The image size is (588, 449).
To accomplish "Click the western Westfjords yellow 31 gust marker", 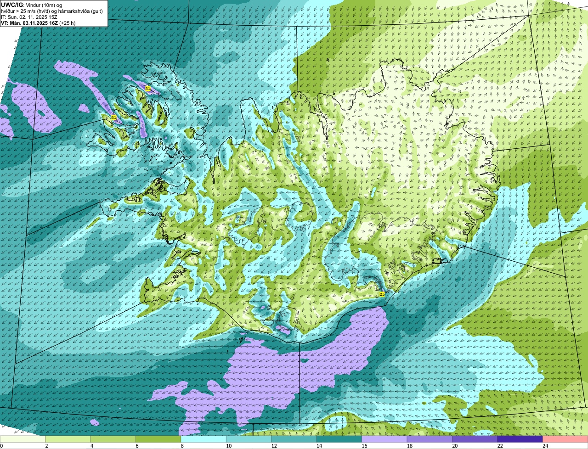I will tap(113, 118).
